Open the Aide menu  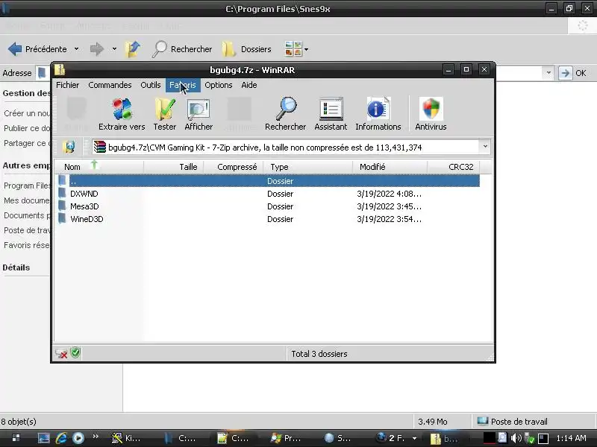(x=249, y=85)
